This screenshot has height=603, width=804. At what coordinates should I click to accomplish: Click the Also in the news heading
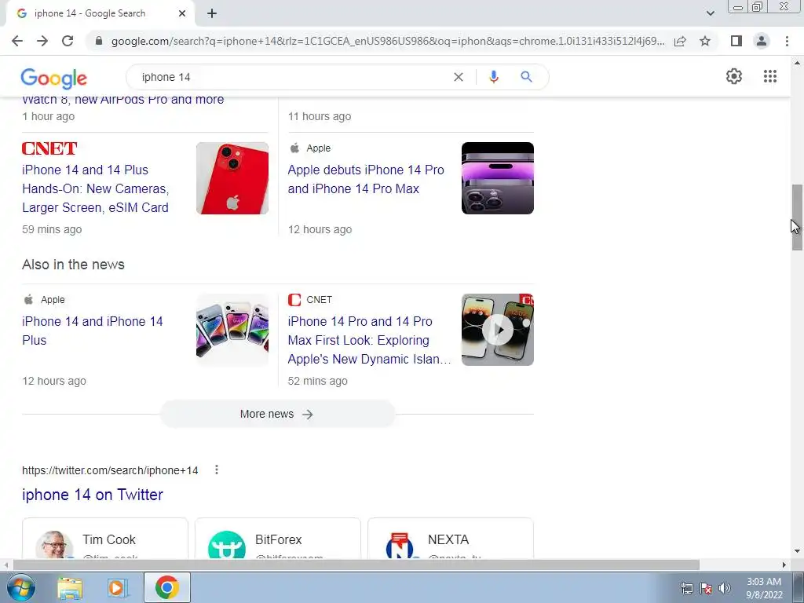[73, 265]
